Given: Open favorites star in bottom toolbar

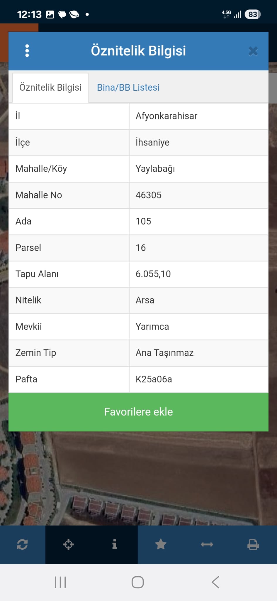Looking at the screenshot, I should [x=161, y=545].
